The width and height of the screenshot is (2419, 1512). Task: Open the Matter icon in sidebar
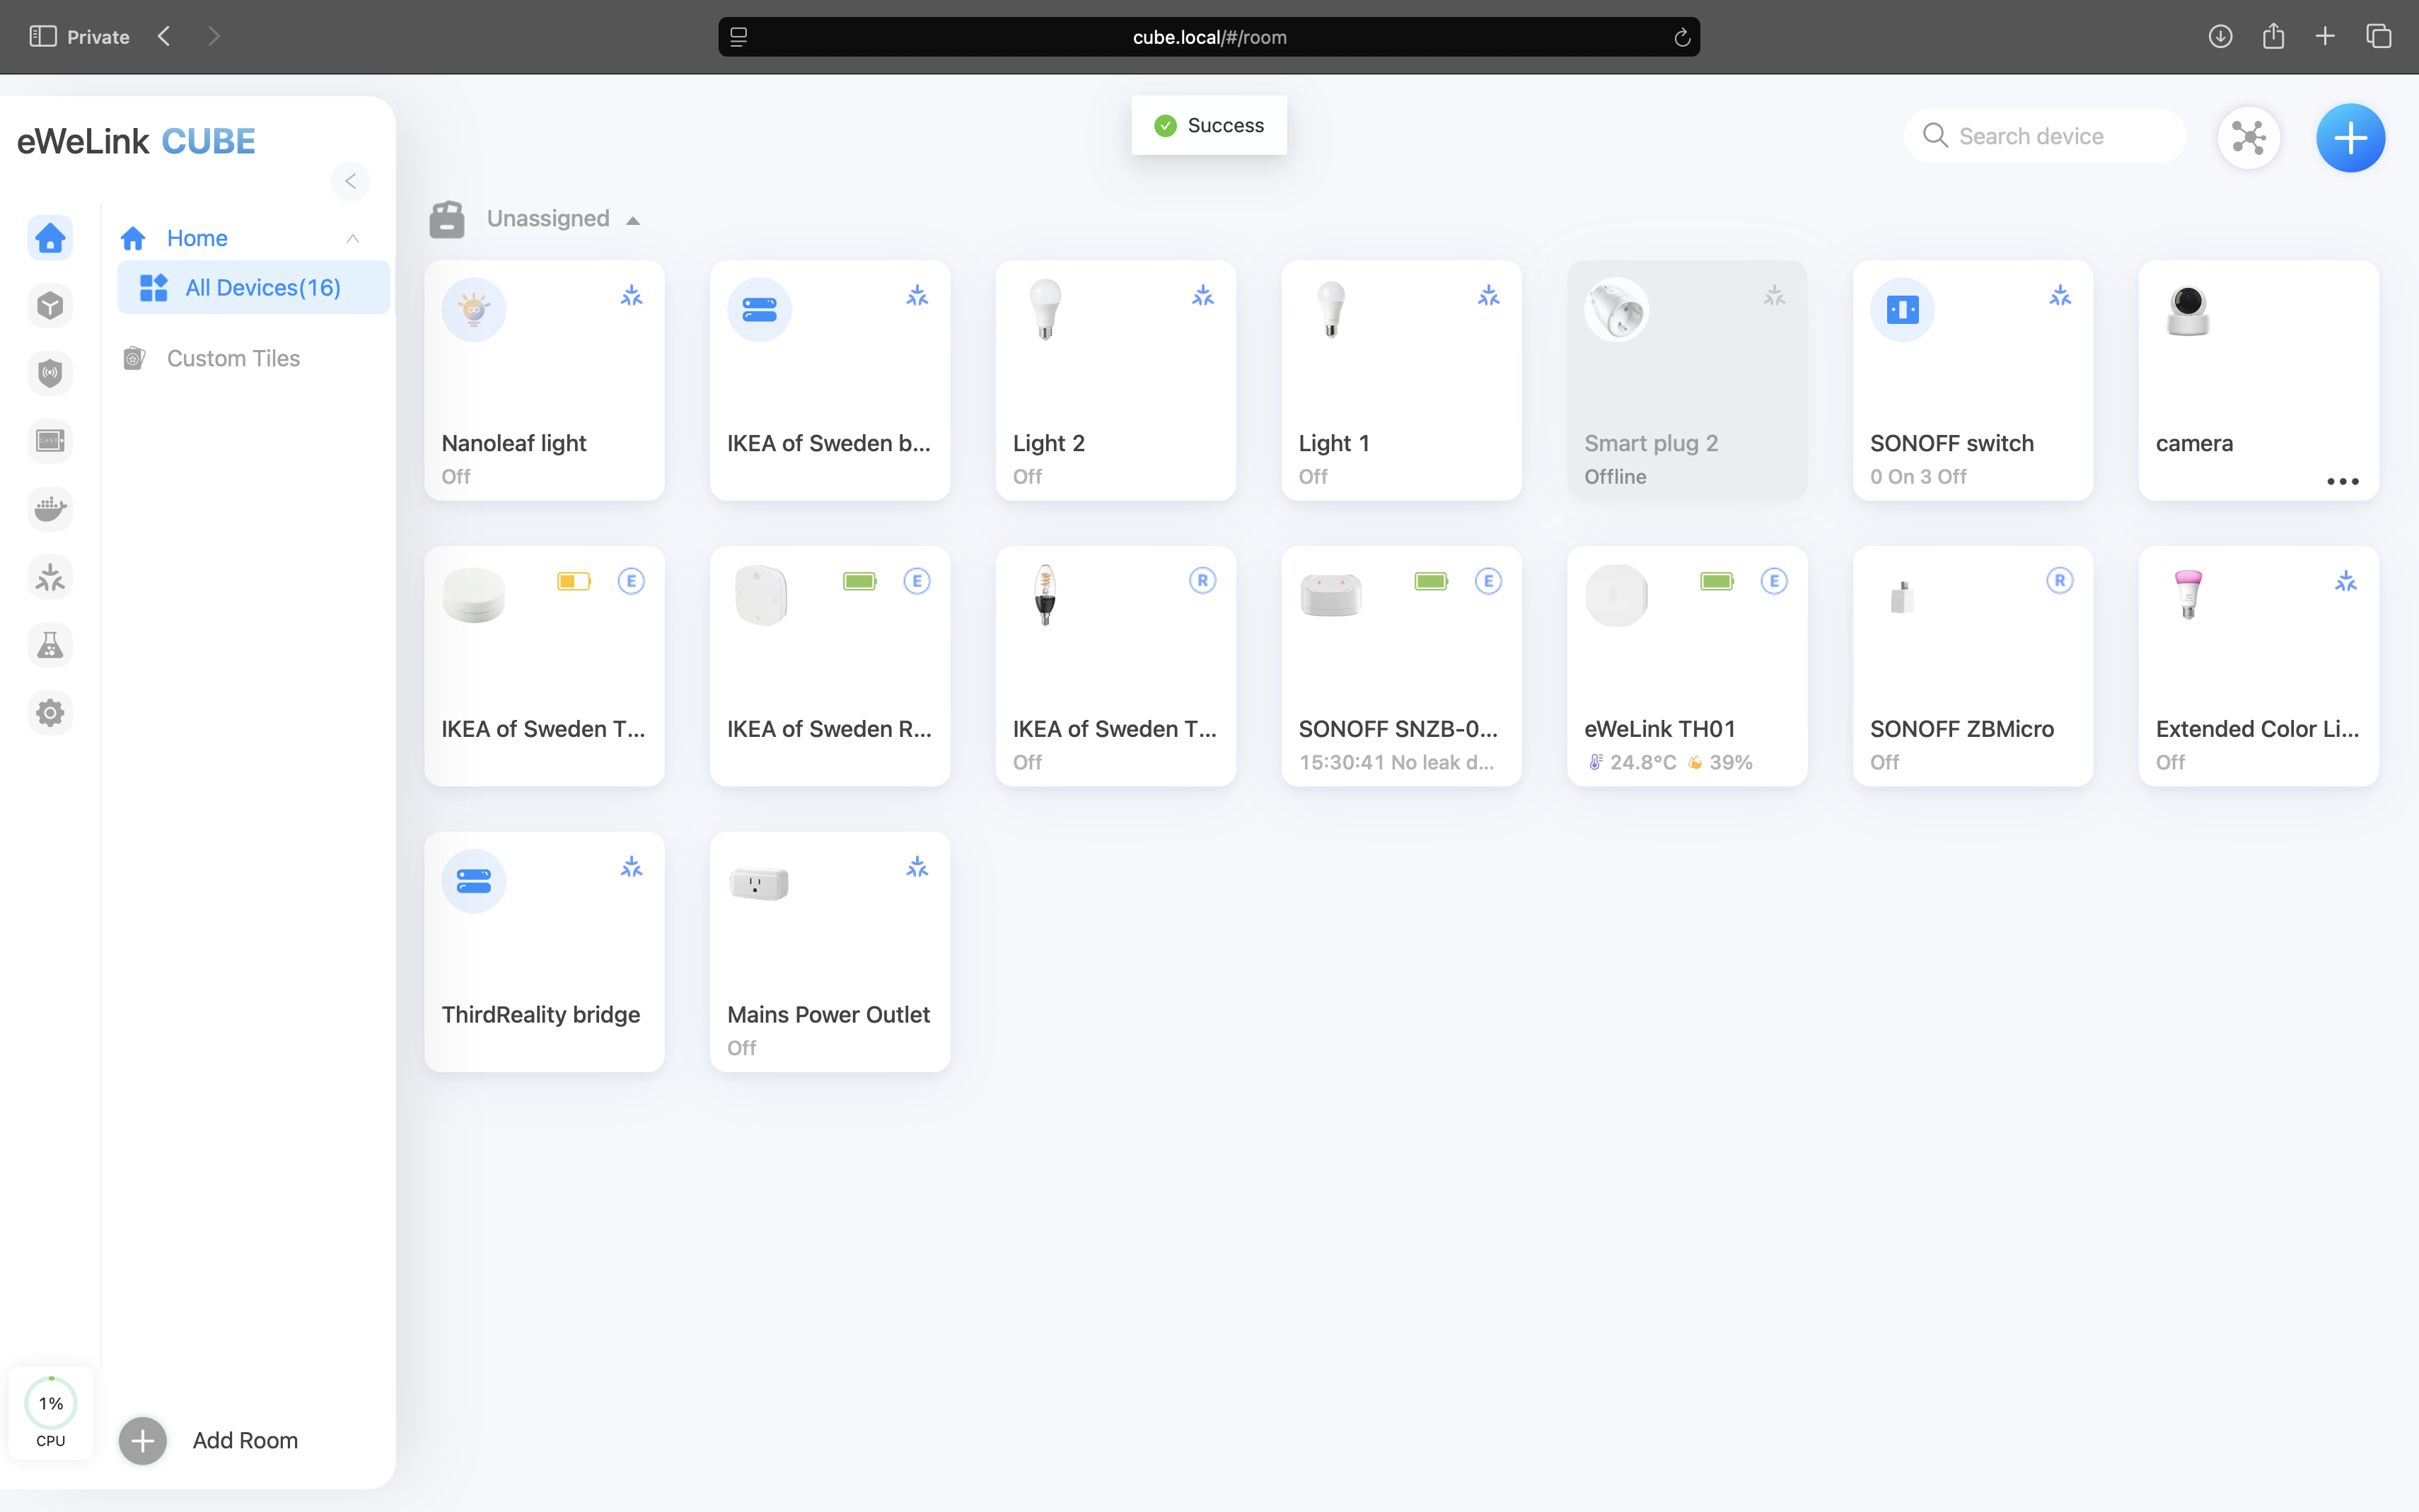point(50,578)
